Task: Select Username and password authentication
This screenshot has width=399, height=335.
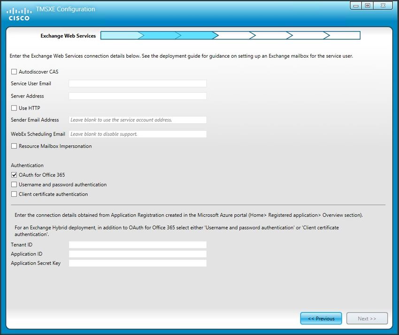Action: tap(14, 185)
